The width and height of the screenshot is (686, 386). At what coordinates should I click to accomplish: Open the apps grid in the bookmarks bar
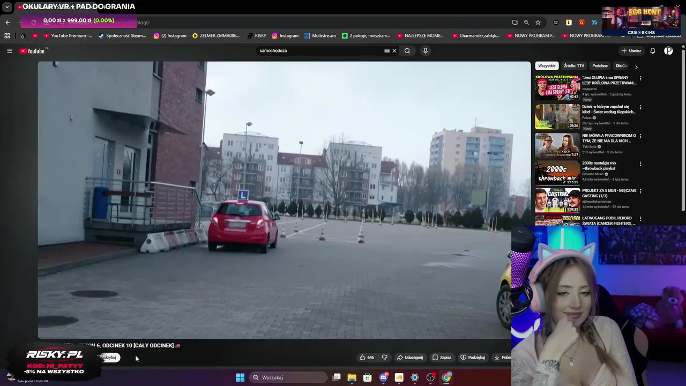click(x=7, y=36)
